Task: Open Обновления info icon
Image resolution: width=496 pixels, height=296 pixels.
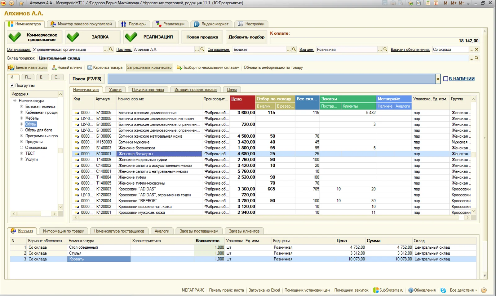Action: click(411, 290)
